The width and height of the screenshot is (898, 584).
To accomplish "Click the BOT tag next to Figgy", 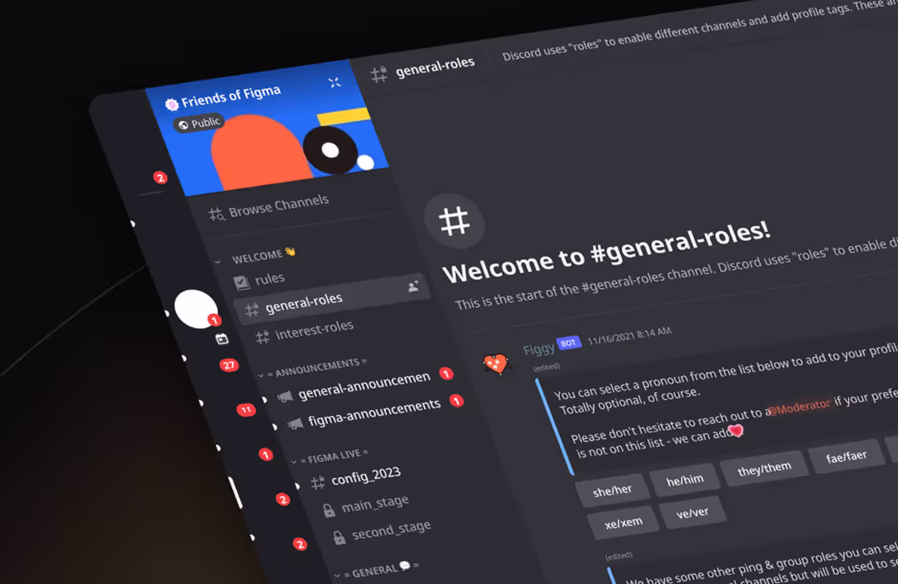I will (568, 343).
